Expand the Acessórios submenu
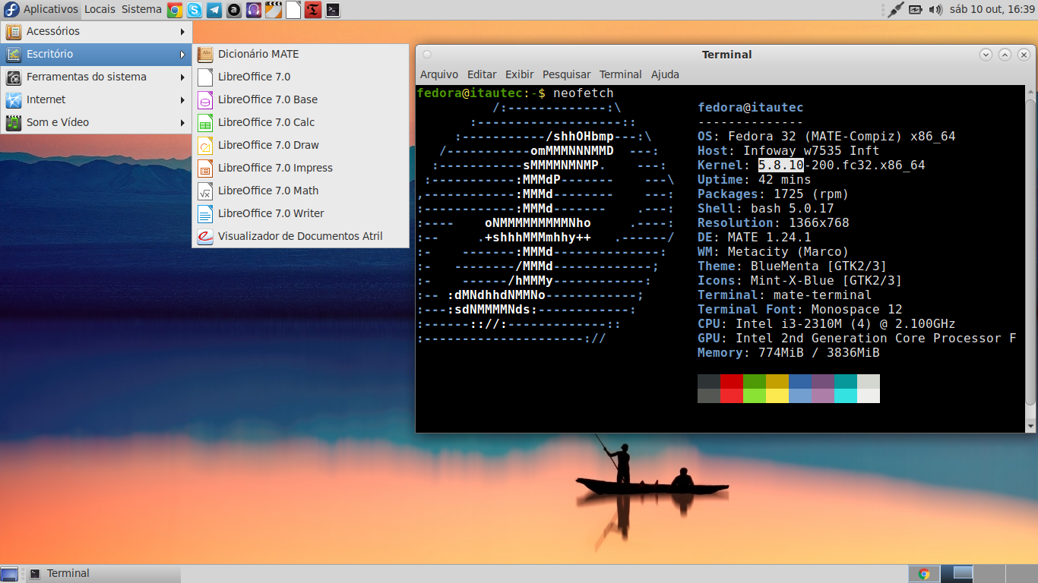1038x583 pixels. 96,31
